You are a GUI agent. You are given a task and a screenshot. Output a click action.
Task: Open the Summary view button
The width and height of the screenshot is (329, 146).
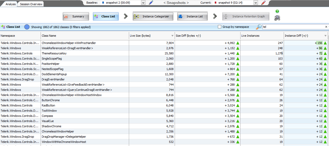coord(76,16)
